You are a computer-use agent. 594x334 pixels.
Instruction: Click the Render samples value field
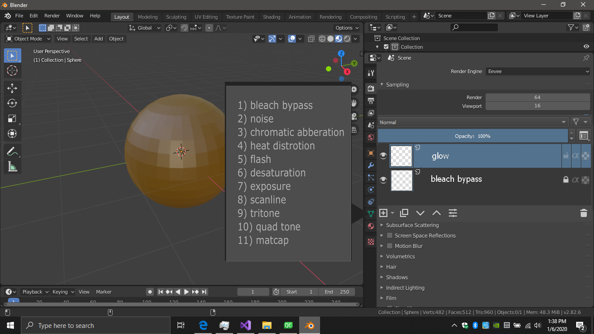coord(538,97)
